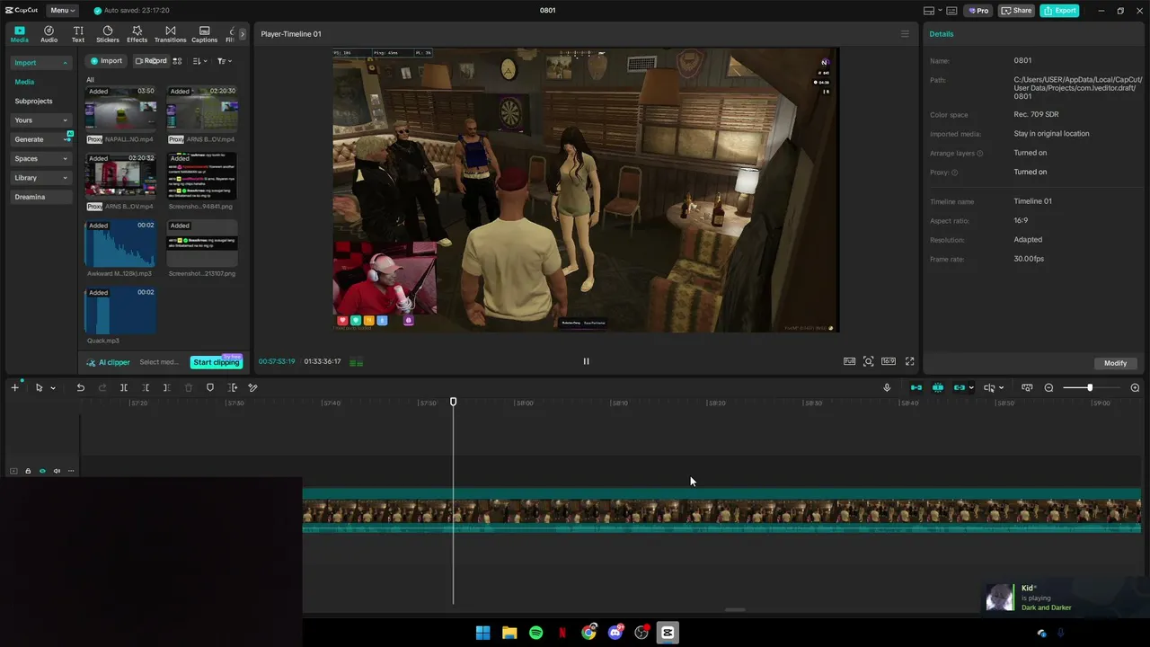Enter fullscreen preview mode
Viewport: 1150px width, 647px height.
click(x=909, y=361)
